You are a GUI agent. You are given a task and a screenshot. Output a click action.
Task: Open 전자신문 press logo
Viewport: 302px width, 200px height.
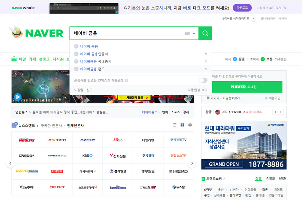tap(118, 156)
